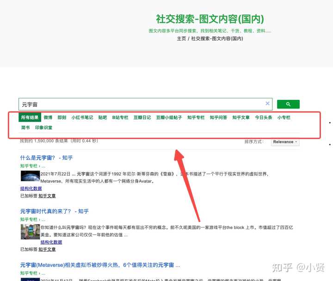The height and width of the screenshot is (281, 333).
Task: Open the B站专栏 tab
Action: (120, 117)
